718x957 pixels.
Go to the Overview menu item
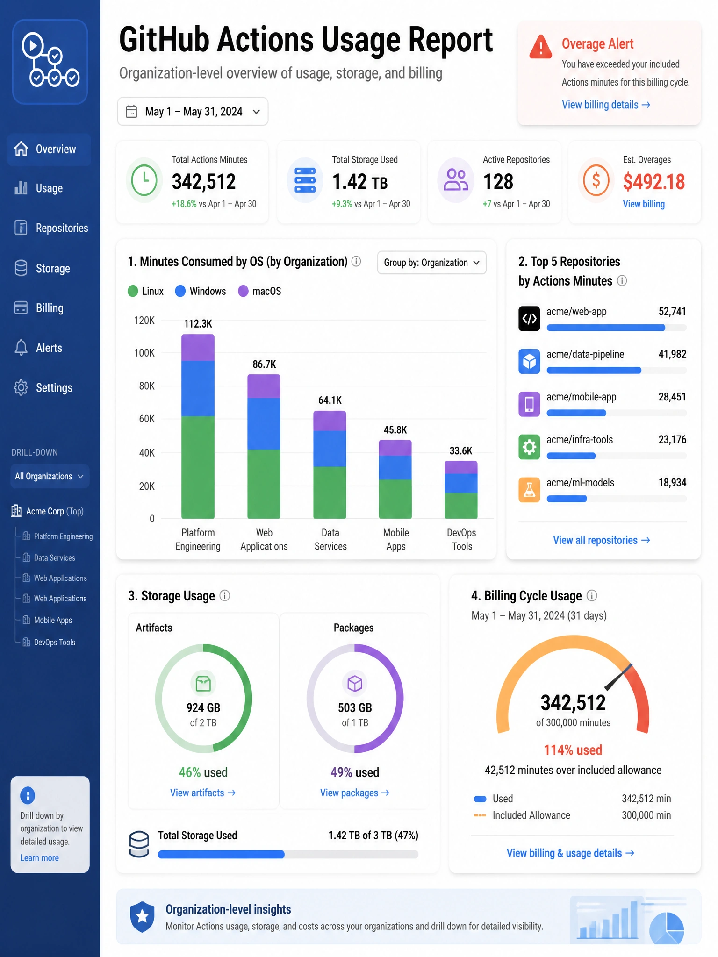pos(49,149)
